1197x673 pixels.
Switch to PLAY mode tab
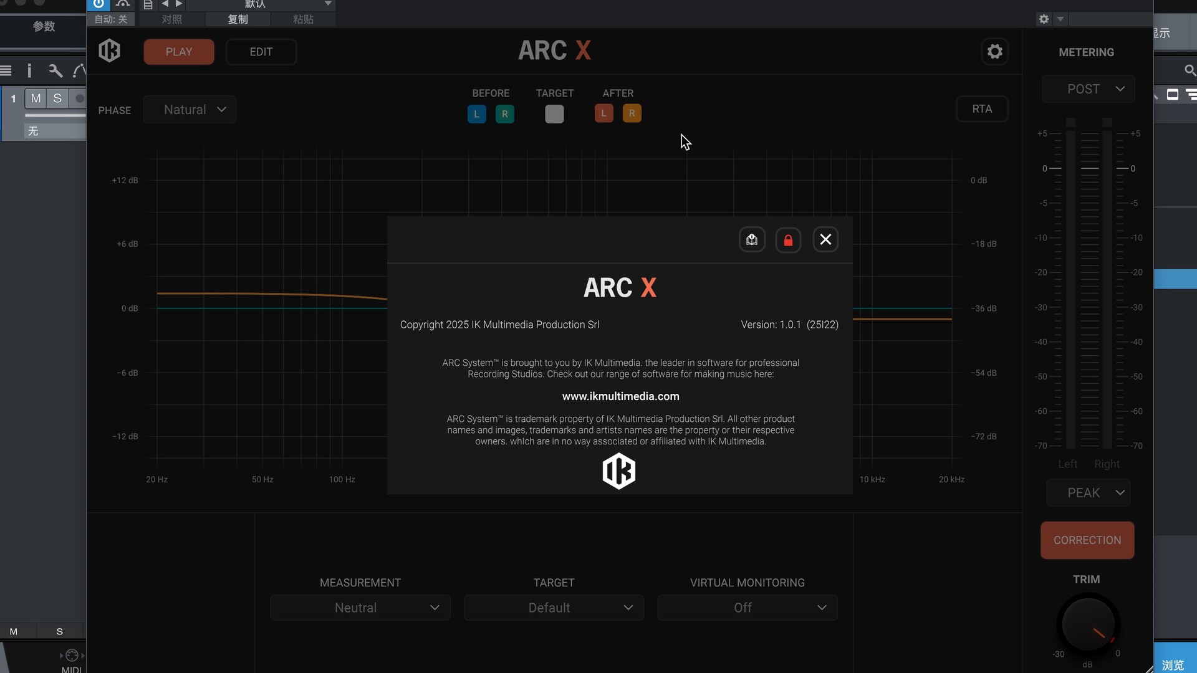click(179, 52)
